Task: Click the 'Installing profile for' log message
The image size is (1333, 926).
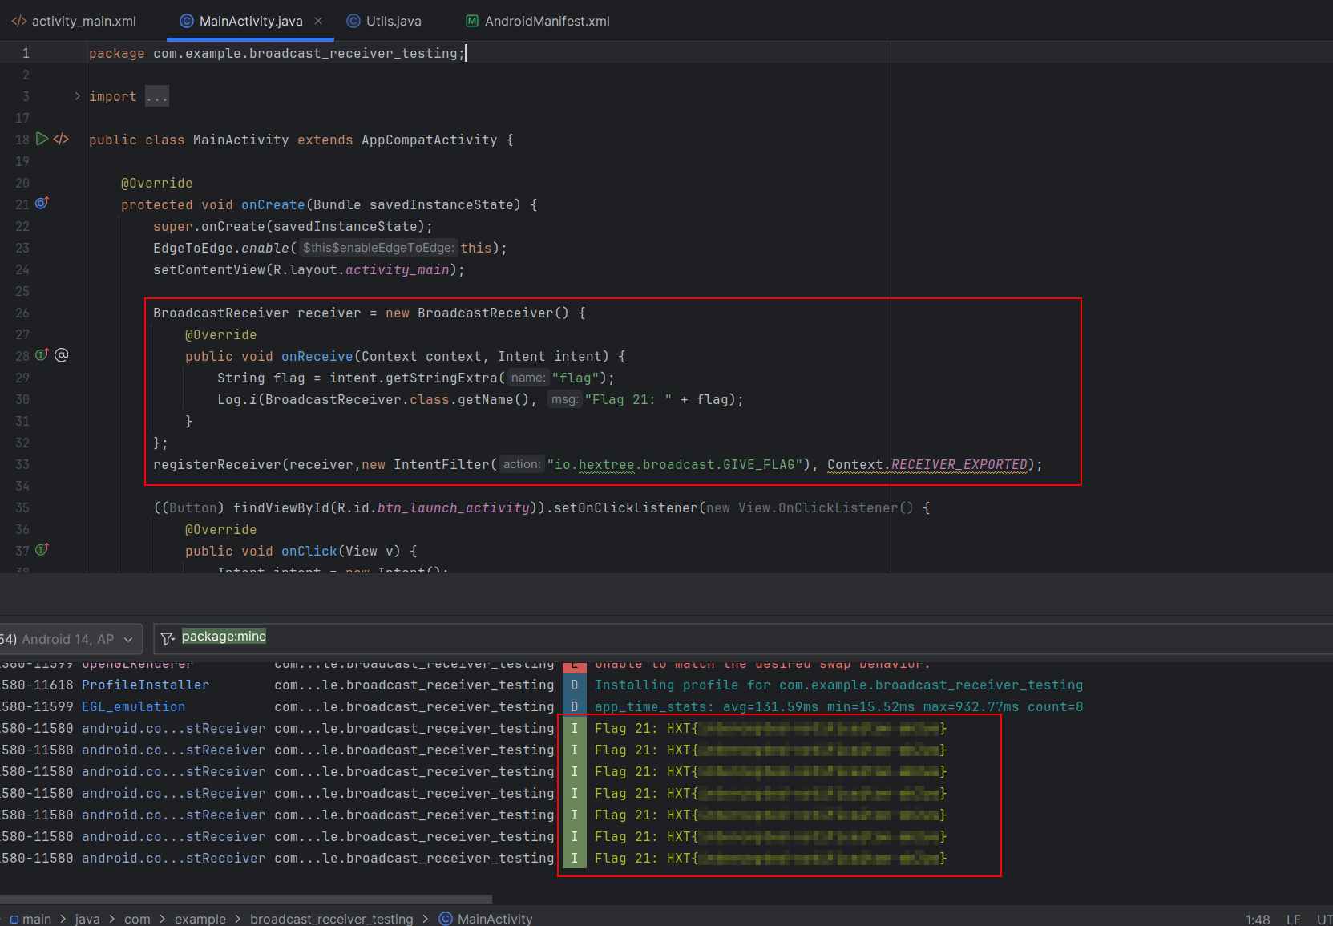Action: pyautogui.click(x=838, y=685)
